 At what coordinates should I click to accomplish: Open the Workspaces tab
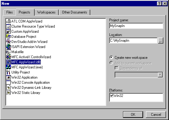click(46, 12)
